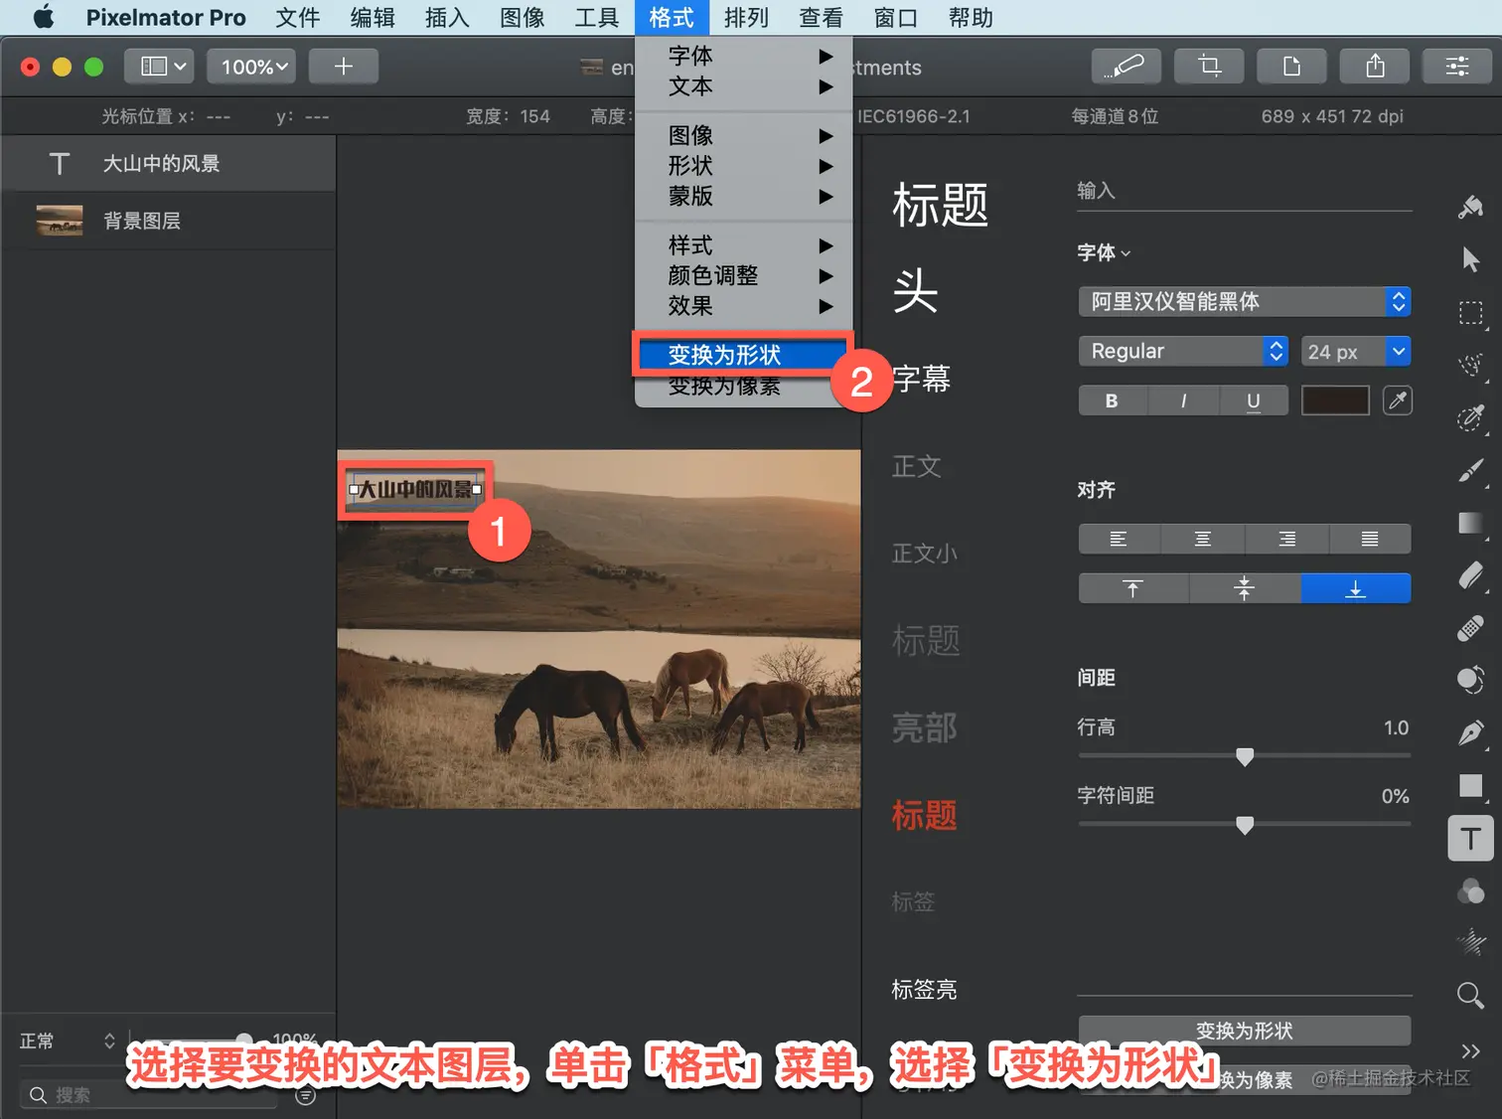Align text vertically to middle

pos(1245,588)
